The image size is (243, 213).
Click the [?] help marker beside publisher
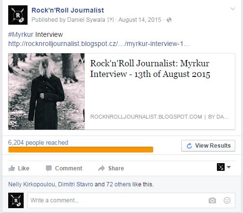pyautogui.click(x=111, y=20)
